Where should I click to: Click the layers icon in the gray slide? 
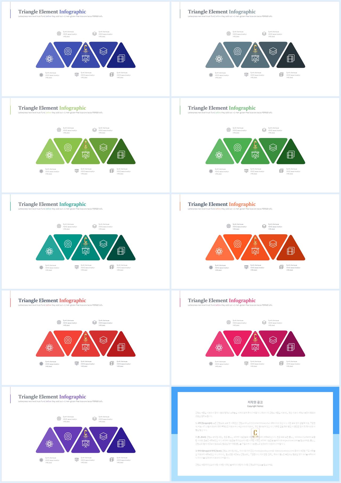point(273,51)
